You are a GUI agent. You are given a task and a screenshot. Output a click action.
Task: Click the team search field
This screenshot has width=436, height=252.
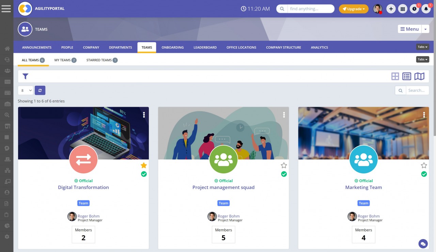click(x=416, y=90)
